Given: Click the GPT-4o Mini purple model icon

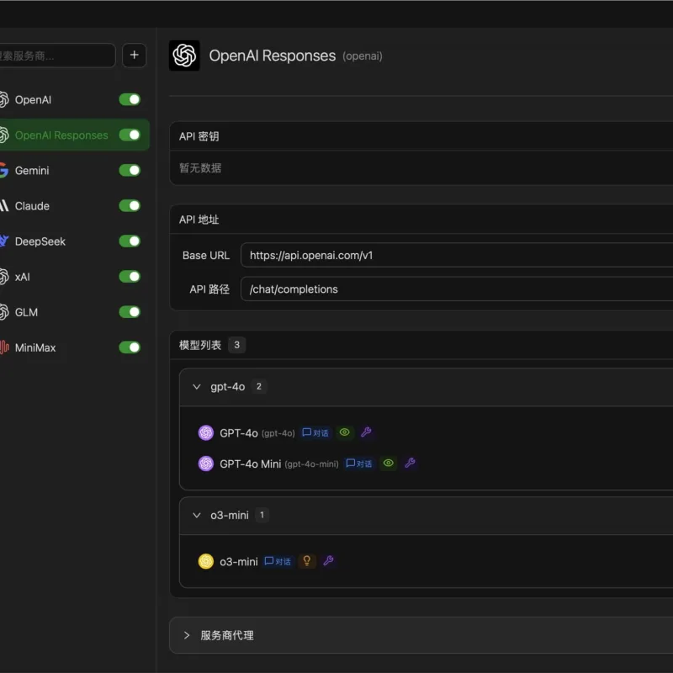Looking at the screenshot, I should coord(206,464).
